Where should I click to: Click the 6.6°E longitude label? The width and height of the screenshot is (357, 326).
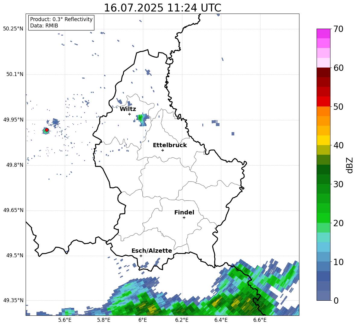click(260, 320)
